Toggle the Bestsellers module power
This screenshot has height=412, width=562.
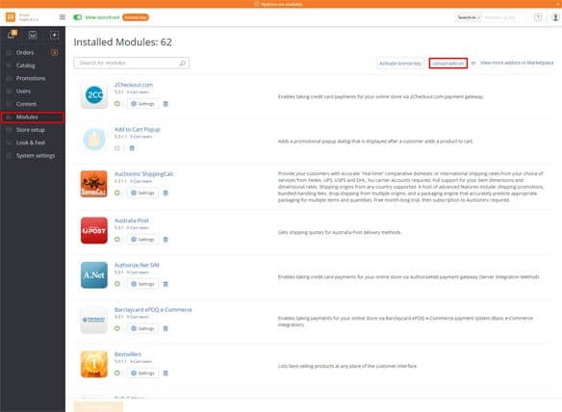coord(116,373)
